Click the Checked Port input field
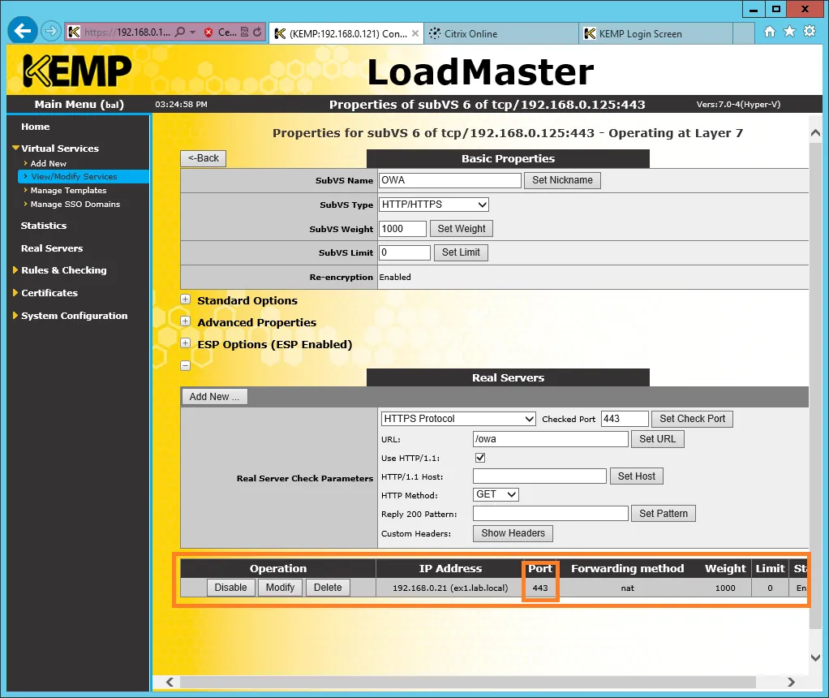Screen dimensions: 829x698 625,419
